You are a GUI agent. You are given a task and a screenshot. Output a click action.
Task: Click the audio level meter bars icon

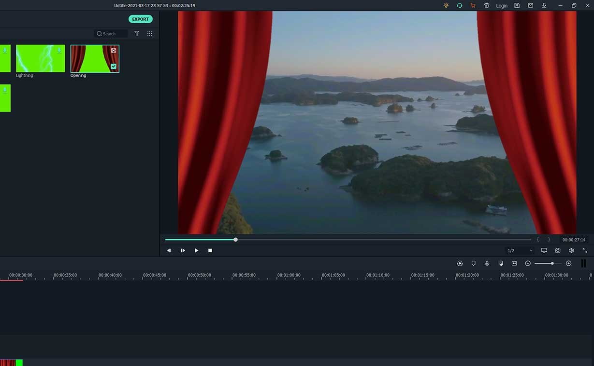pos(583,263)
